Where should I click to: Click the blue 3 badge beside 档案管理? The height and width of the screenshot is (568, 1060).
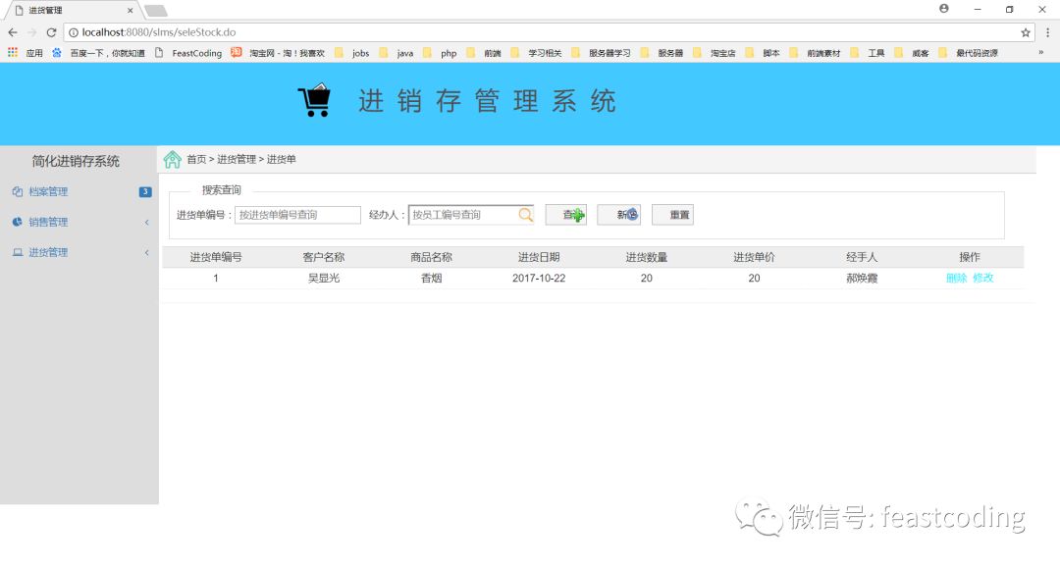[x=145, y=192]
